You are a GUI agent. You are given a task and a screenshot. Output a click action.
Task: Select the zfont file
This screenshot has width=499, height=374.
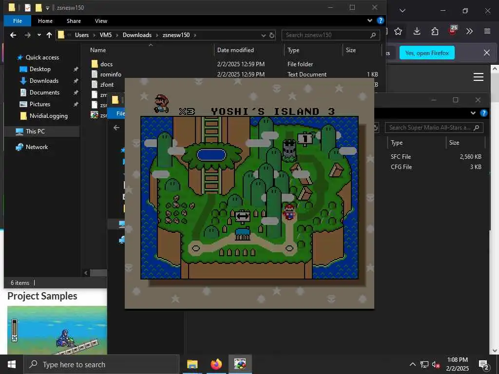(x=107, y=85)
